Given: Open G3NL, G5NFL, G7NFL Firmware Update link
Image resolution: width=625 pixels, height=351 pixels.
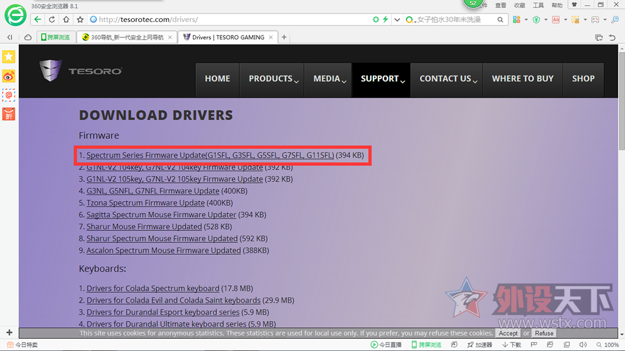Looking at the screenshot, I should click(x=153, y=191).
